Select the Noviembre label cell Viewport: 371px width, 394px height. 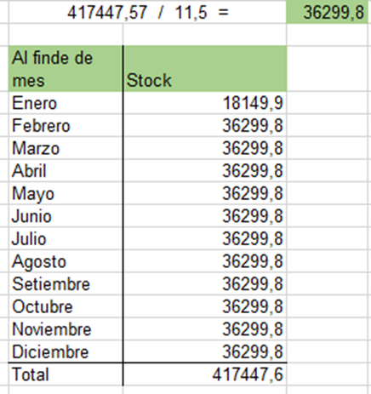(x=66, y=329)
